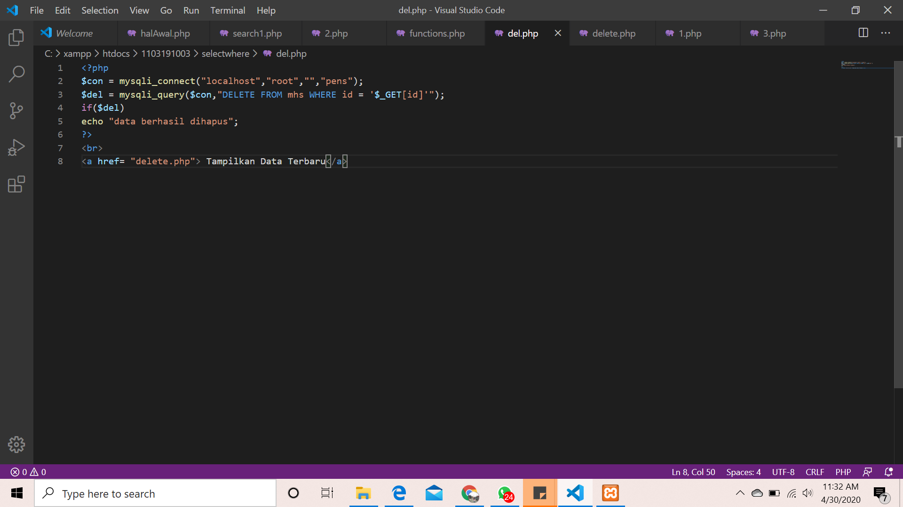
Task: Close the del.php tab
Action: click(558, 33)
